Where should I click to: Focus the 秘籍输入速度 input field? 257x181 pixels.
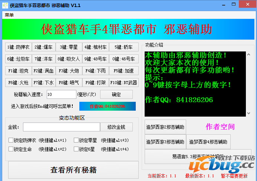pyautogui.click(x=62, y=94)
